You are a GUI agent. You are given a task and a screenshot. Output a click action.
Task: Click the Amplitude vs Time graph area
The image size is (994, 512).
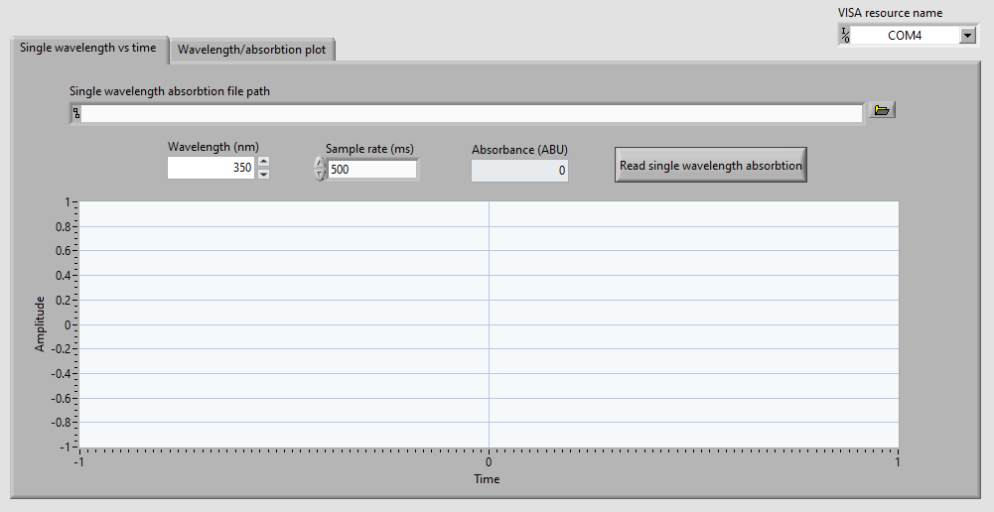point(489,324)
